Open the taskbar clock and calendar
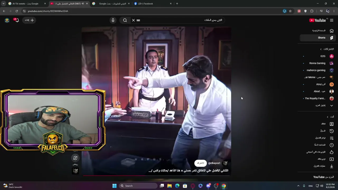The width and height of the screenshot is (338, 190). pyautogui.click(x=330, y=186)
